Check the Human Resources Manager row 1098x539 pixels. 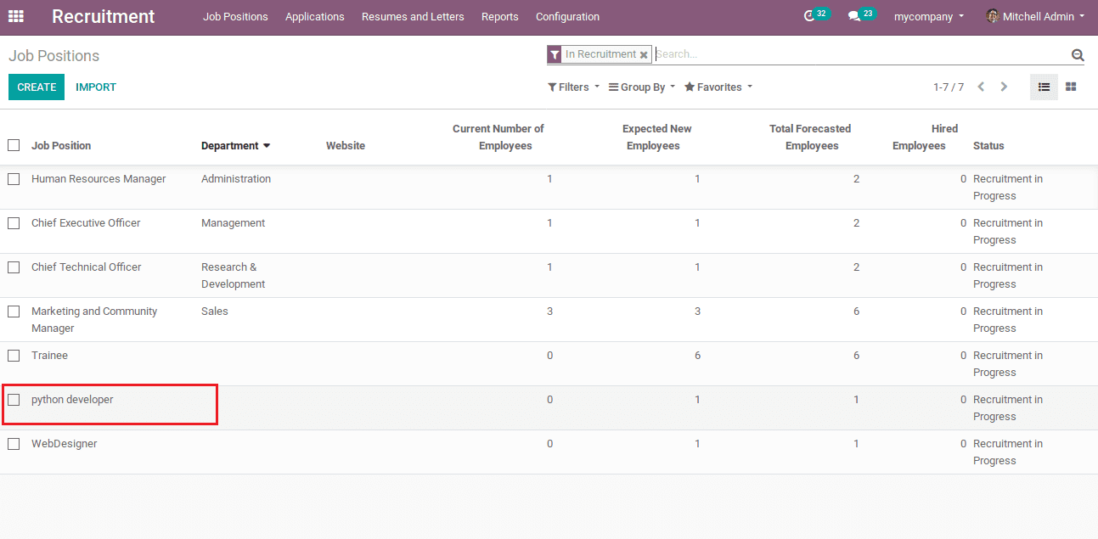coord(14,179)
